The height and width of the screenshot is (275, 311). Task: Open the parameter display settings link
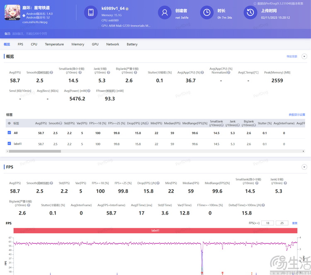(x=297, y=115)
